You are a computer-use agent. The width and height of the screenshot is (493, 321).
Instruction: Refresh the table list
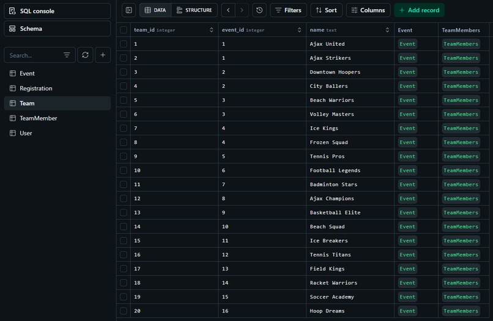click(85, 55)
